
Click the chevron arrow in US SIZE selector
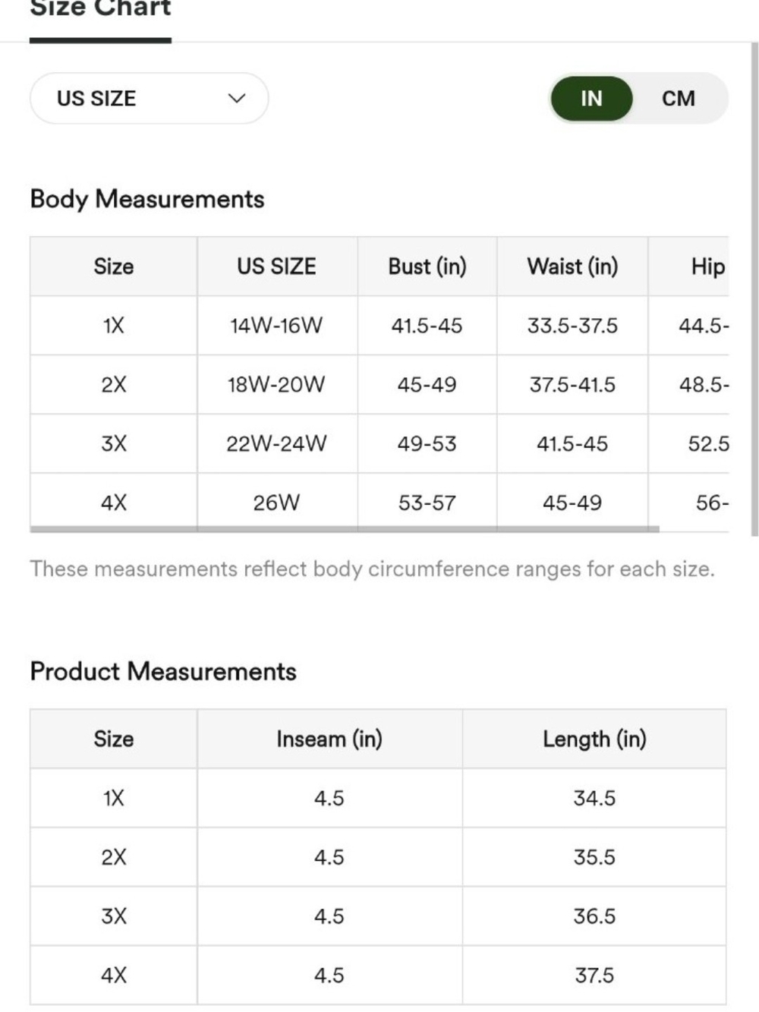237,98
